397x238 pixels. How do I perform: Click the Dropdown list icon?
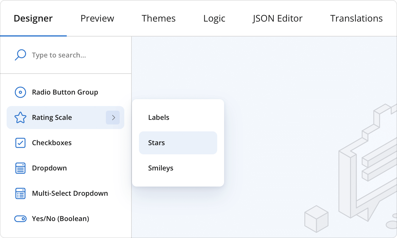pyautogui.click(x=20, y=168)
